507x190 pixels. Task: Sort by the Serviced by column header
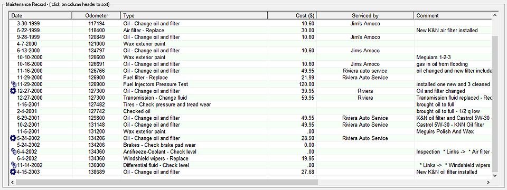click(365, 15)
